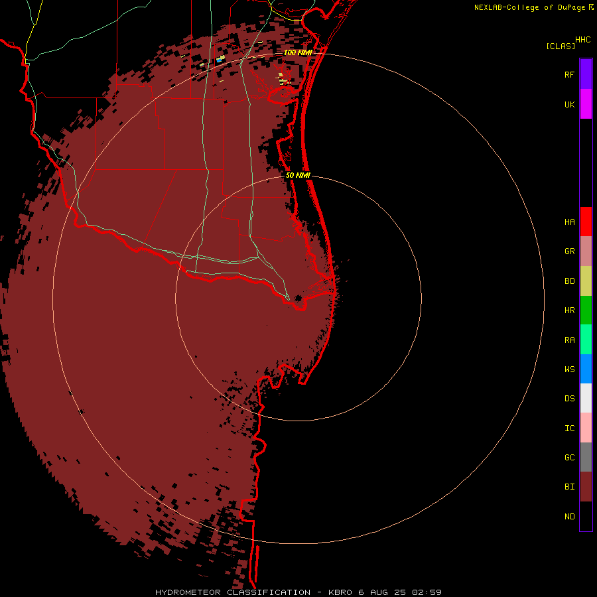Click the WS blue legend swatch
Image resolution: width=597 pixels, height=597 pixels.
tap(586, 369)
